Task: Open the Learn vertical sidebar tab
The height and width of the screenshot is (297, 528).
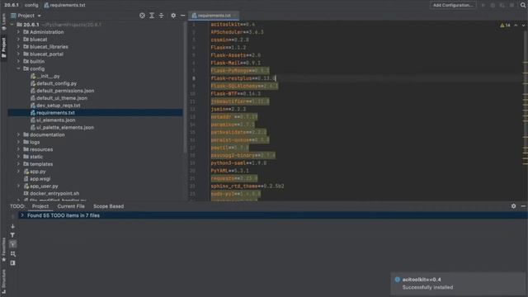Action: click(3, 22)
